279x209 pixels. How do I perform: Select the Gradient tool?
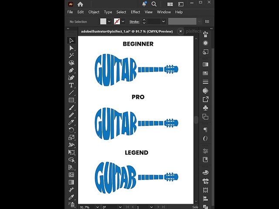click(x=71, y=182)
